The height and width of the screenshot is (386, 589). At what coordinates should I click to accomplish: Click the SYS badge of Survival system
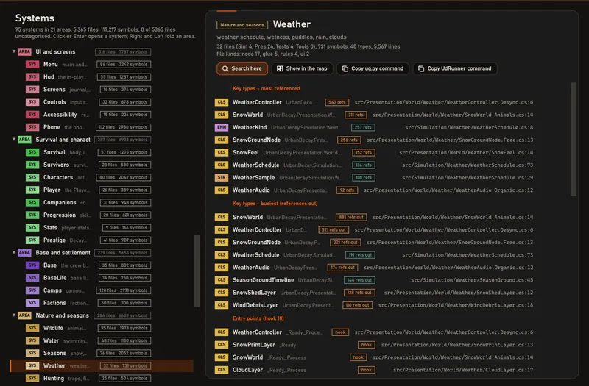click(x=32, y=152)
